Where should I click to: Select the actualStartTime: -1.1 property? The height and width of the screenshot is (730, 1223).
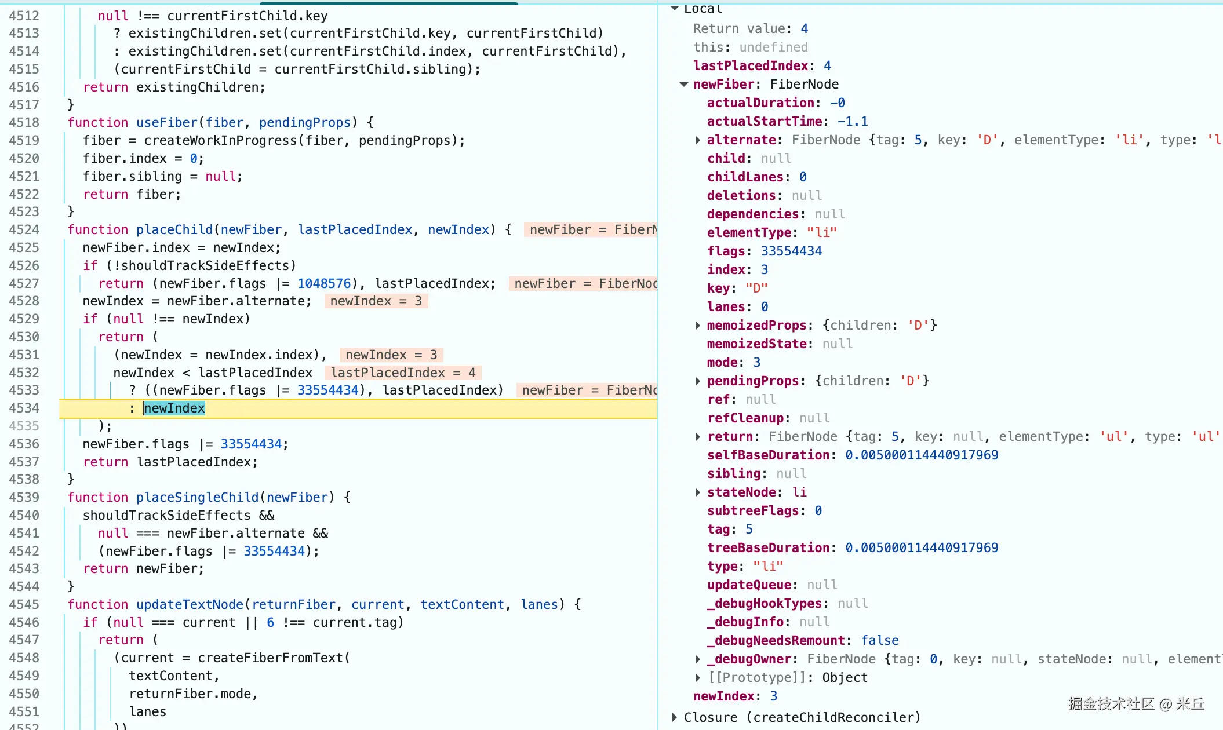(788, 122)
